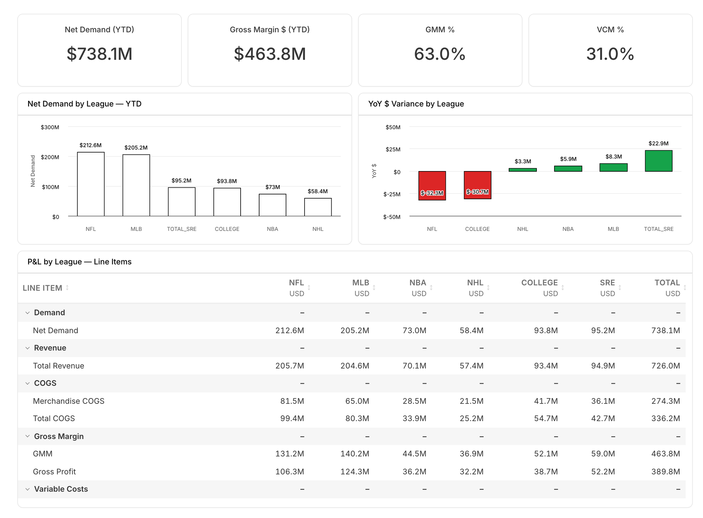This screenshot has height=518, width=703.
Task: Click the Total COGS row label
Action: click(x=54, y=418)
